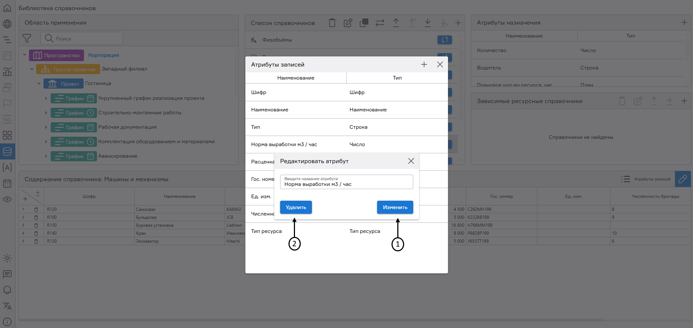Click the Изменить button

click(395, 207)
